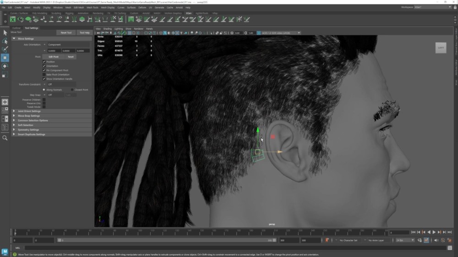
Task: Click play forwards button
Action: coord(434,232)
